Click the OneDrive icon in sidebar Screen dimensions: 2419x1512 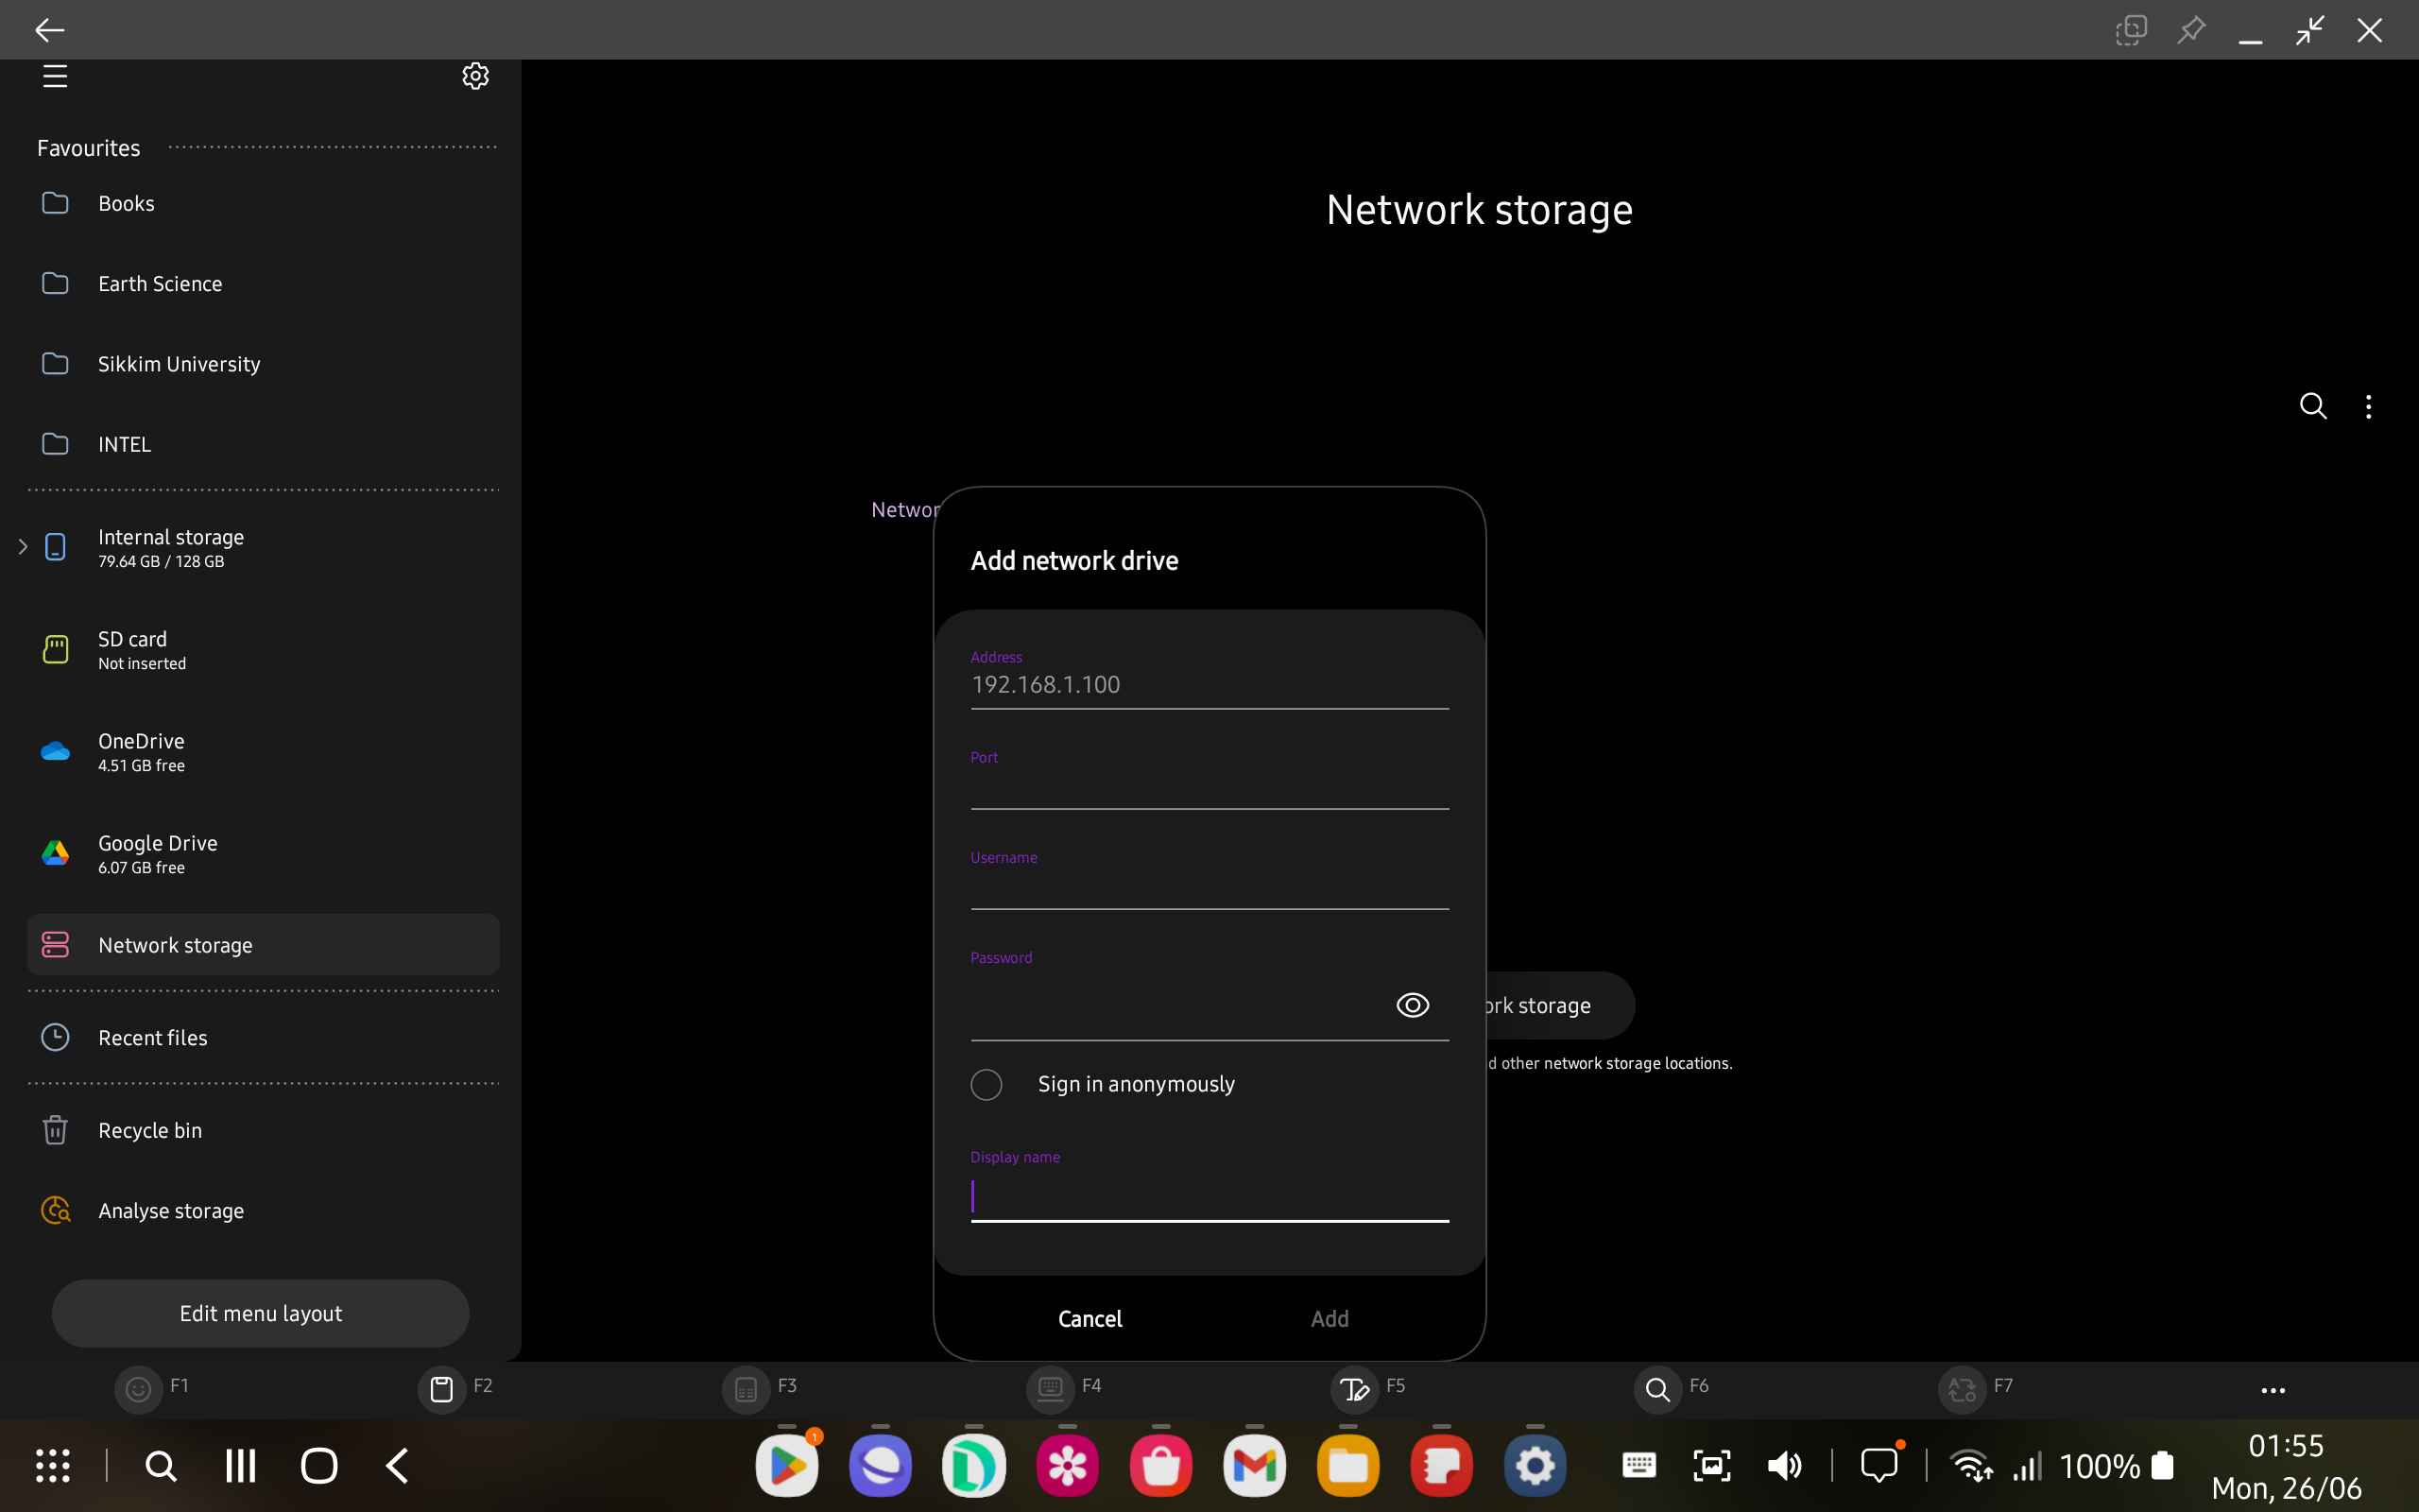tap(56, 749)
